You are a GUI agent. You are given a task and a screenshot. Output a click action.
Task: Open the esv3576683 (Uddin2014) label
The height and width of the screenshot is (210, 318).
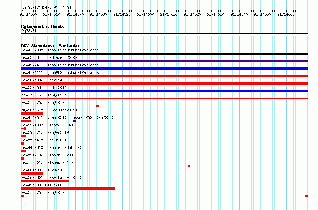click(x=45, y=87)
